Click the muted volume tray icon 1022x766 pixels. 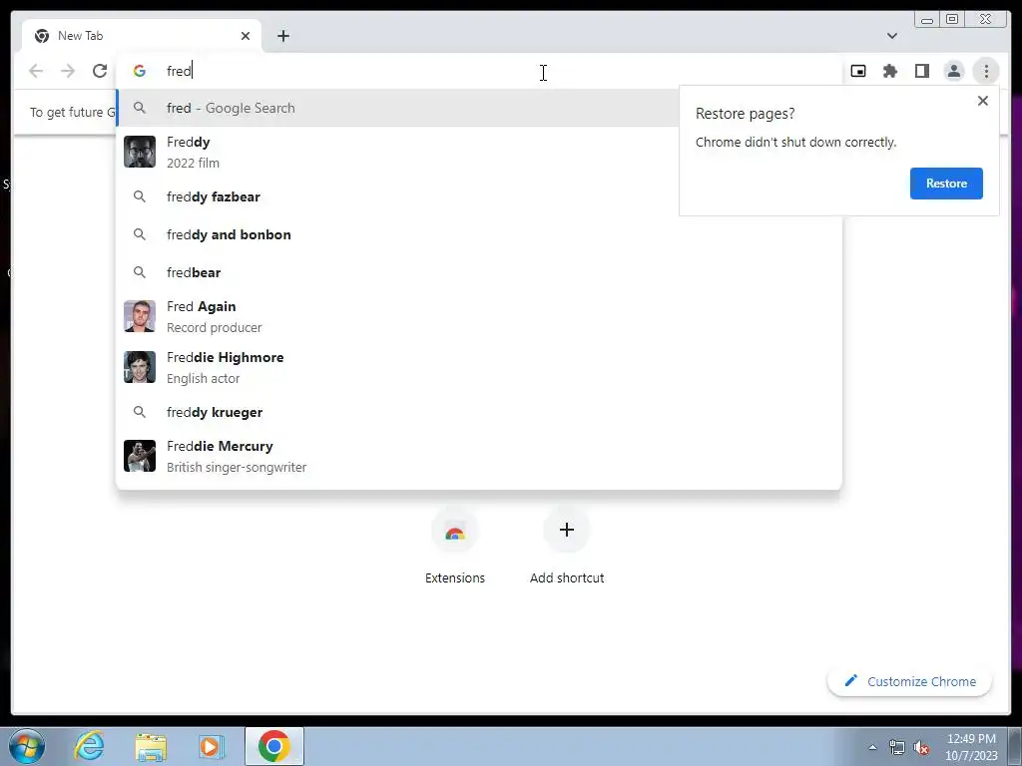point(921,748)
